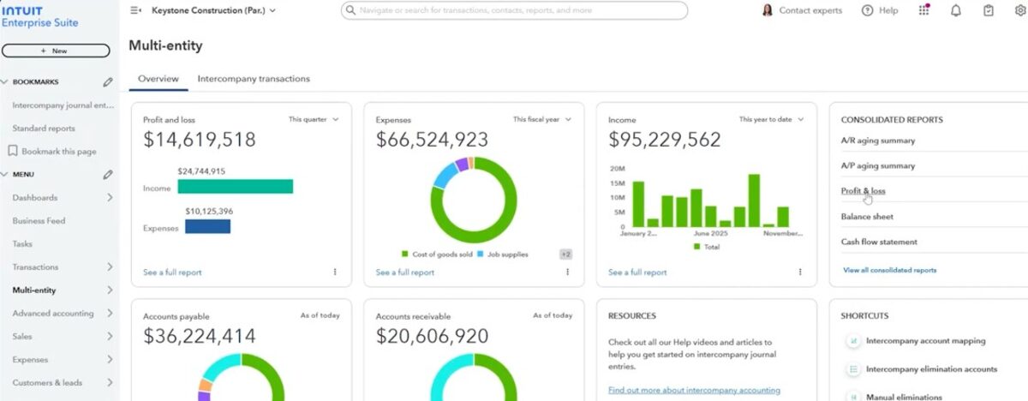
Task: Collapse the BOOKMARKS section
Action: pyautogui.click(x=5, y=82)
